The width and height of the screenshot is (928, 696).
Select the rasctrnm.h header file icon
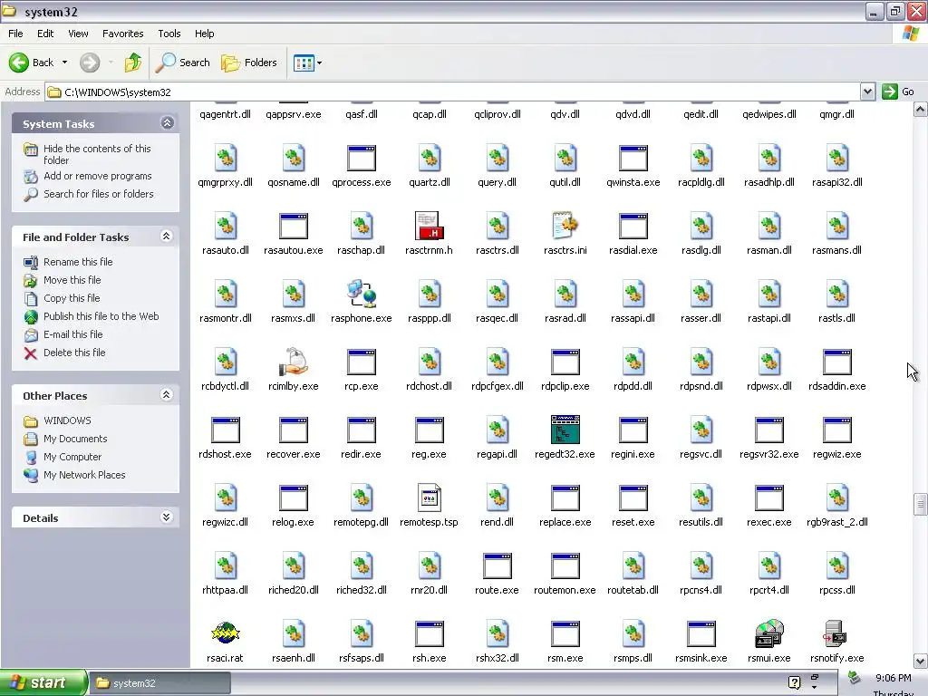click(429, 226)
